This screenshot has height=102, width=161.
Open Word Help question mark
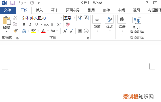(x=147, y=3)
